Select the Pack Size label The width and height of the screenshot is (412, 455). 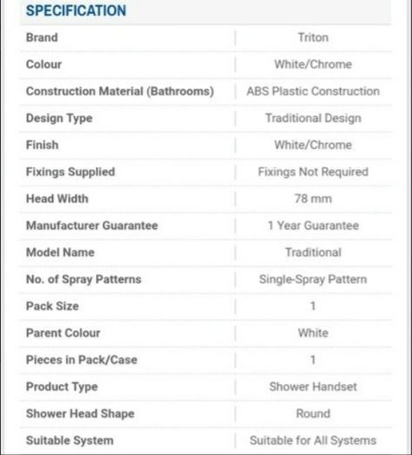pos(53,306)
